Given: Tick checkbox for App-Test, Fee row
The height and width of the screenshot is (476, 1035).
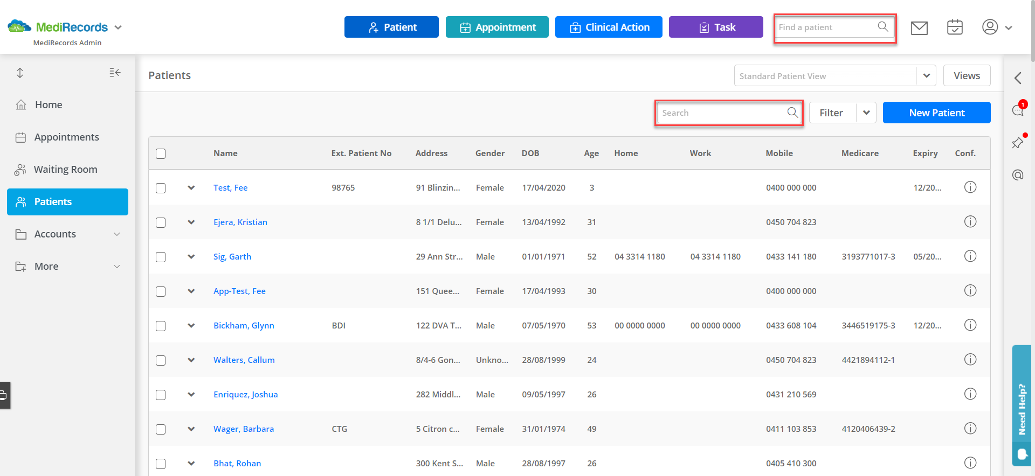Looking at the screenshot, I should [x=161, y=291].
